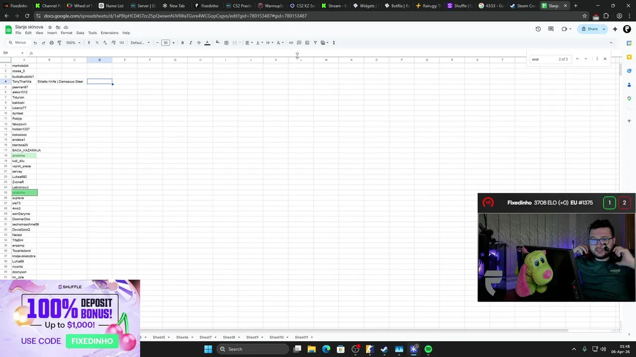
Task: Star the Slanje skinova document
Action: click(50, 27)
